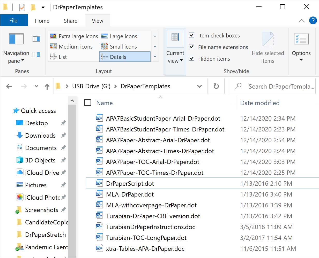Click the Refresh button beside address bar

[x=216, y=86]
